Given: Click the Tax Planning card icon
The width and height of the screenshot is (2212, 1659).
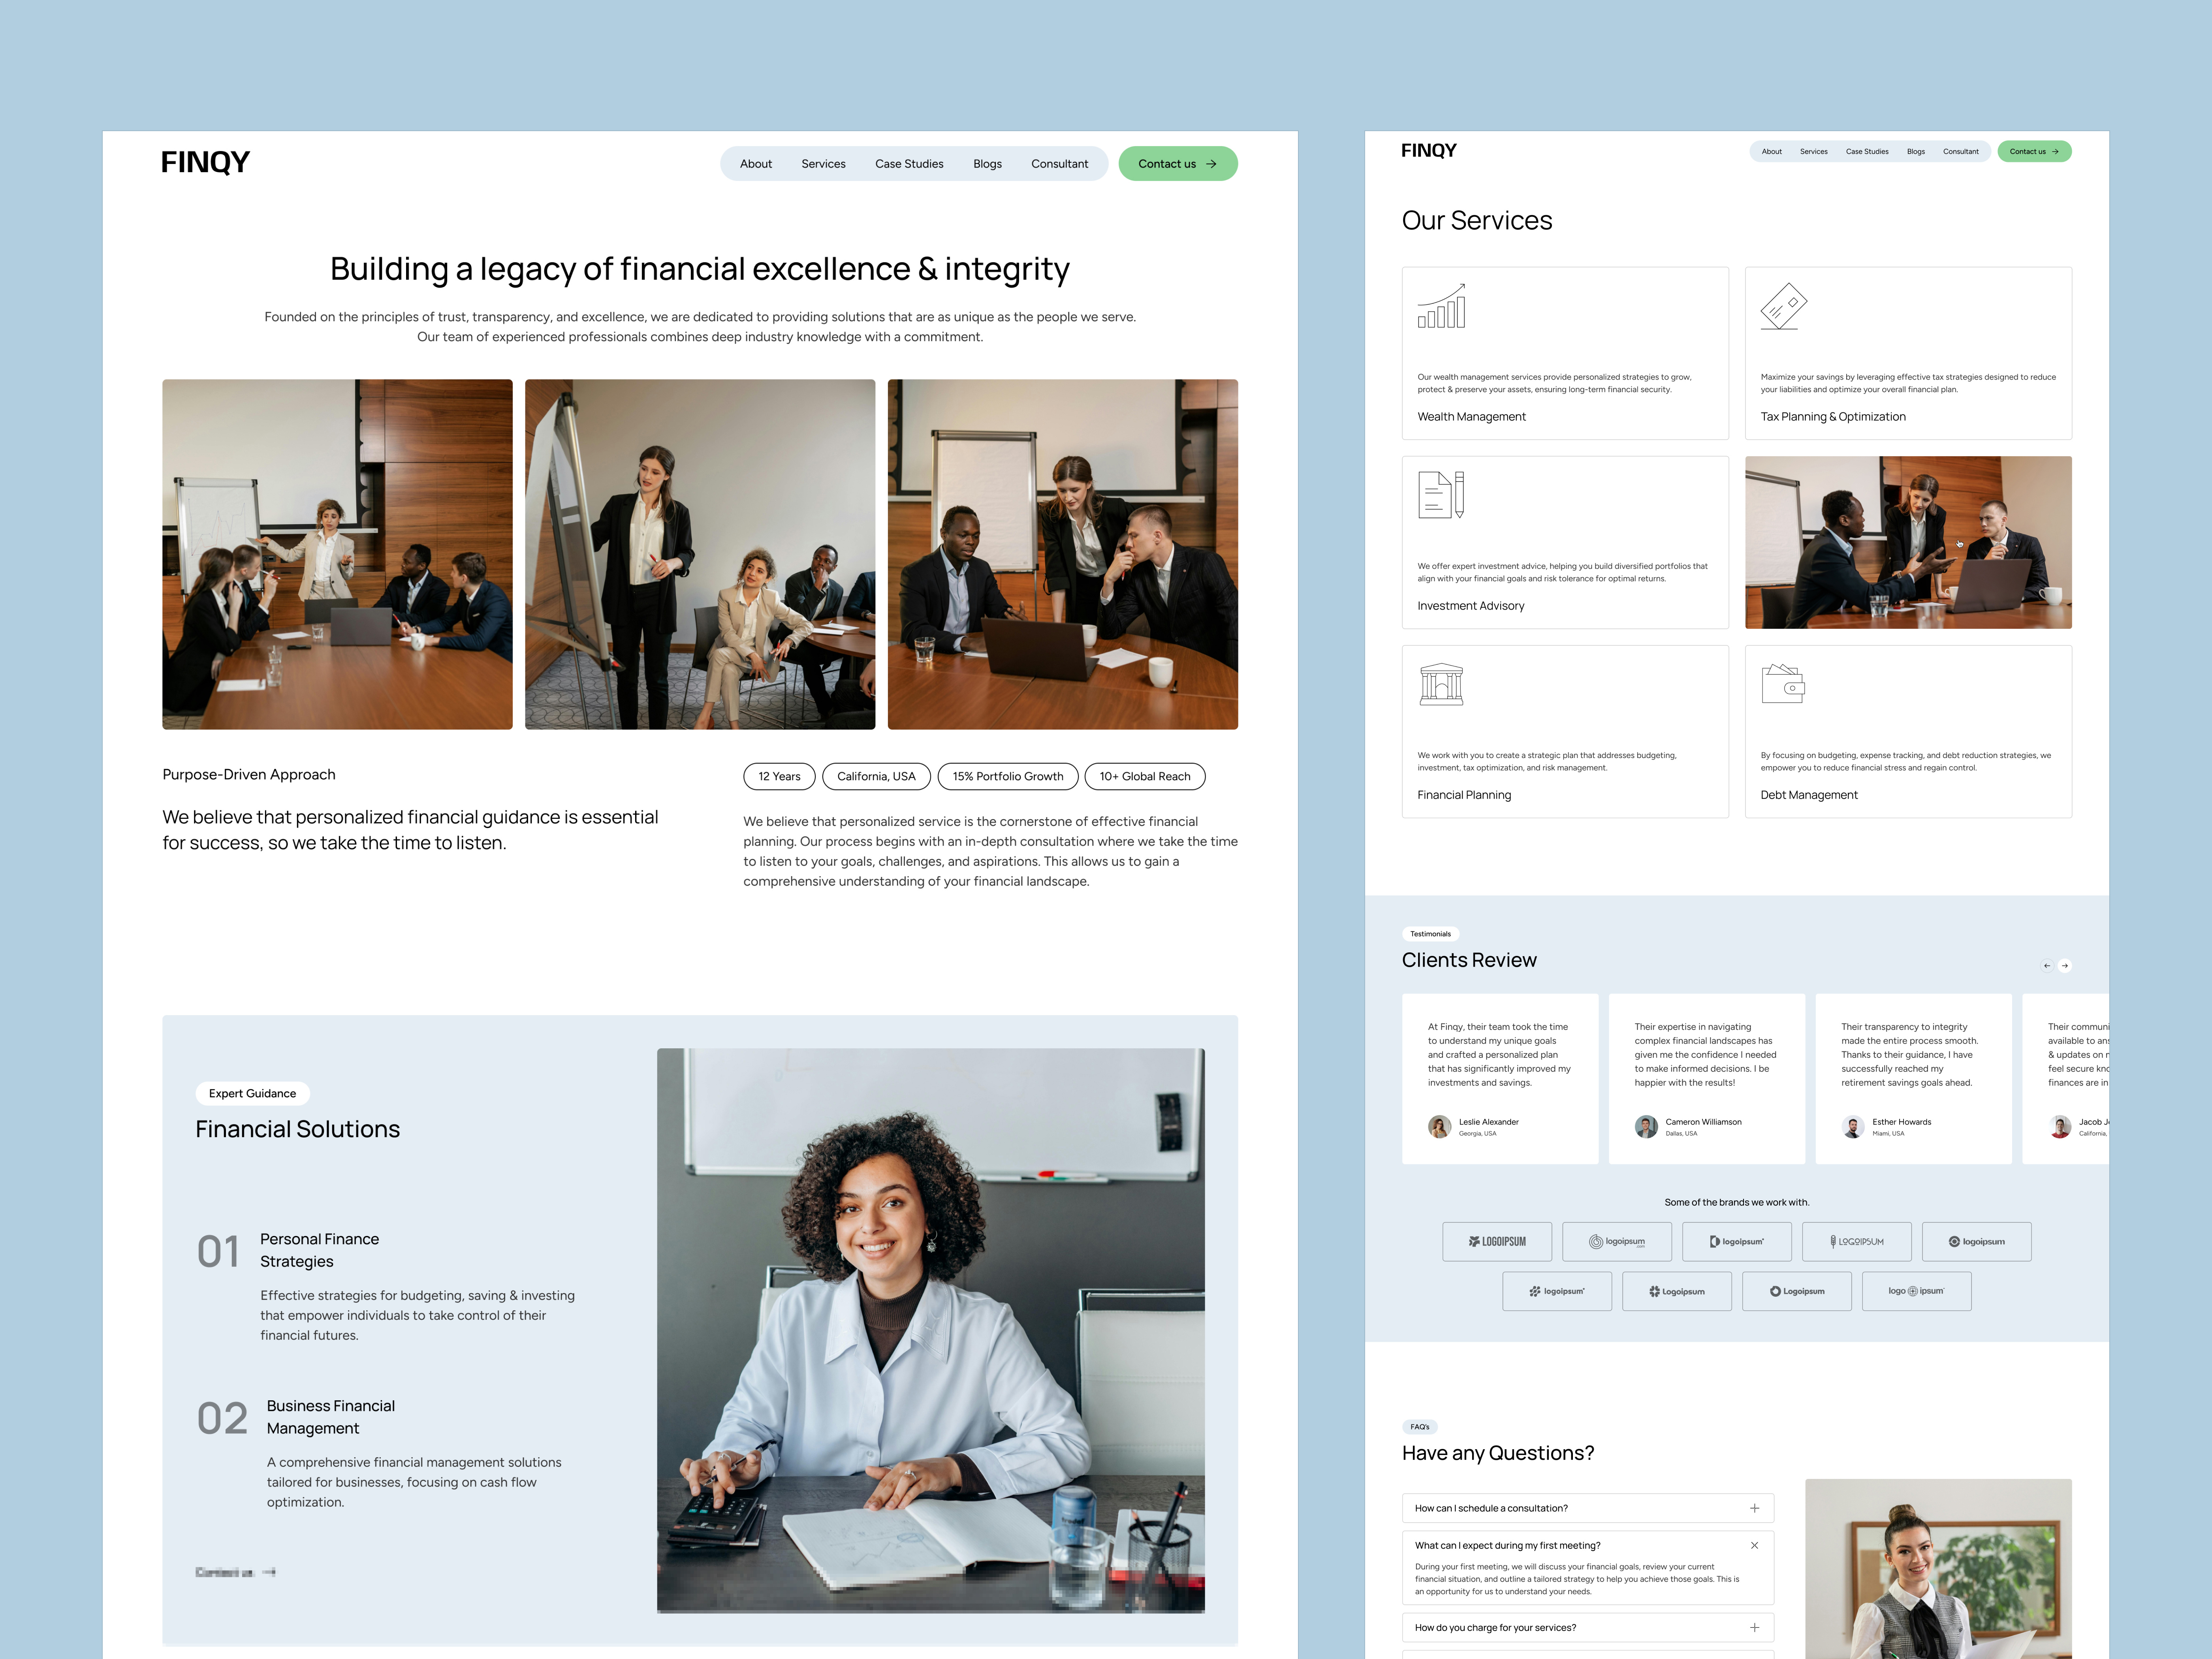Looking at the screenshot, I should (1783, 306).
